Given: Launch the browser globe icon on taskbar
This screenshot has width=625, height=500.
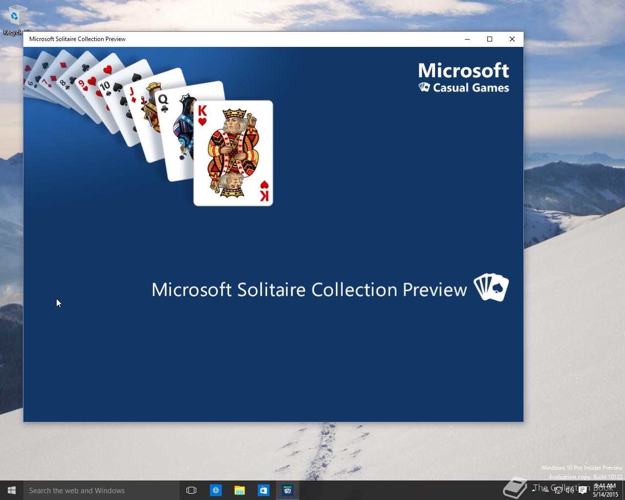Looking at the screenshot, I should tap(215, 490).
